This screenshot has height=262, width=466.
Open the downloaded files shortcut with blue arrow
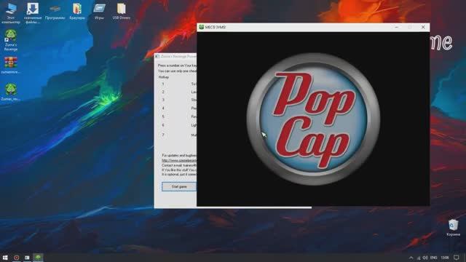(33, 13)
